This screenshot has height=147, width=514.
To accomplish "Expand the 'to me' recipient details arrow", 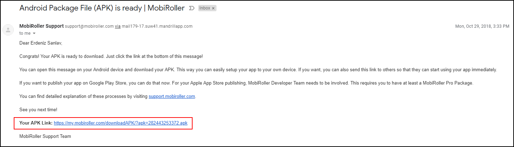I will 34,34.
